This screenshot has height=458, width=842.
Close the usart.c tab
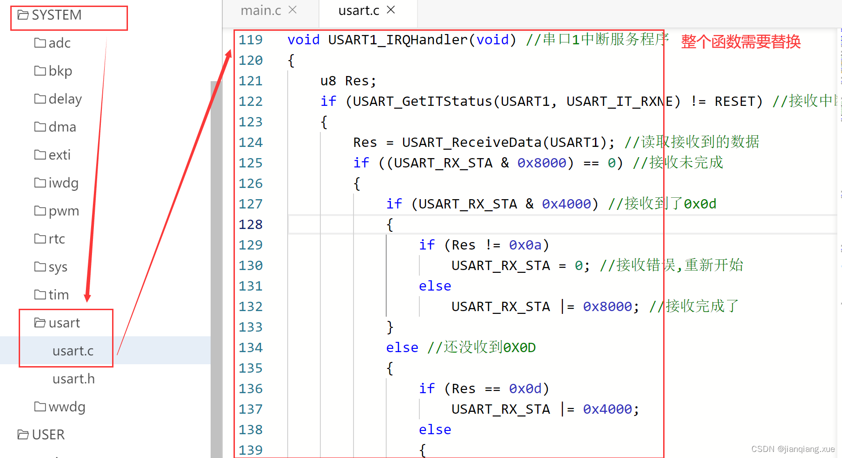coord(391,10)
